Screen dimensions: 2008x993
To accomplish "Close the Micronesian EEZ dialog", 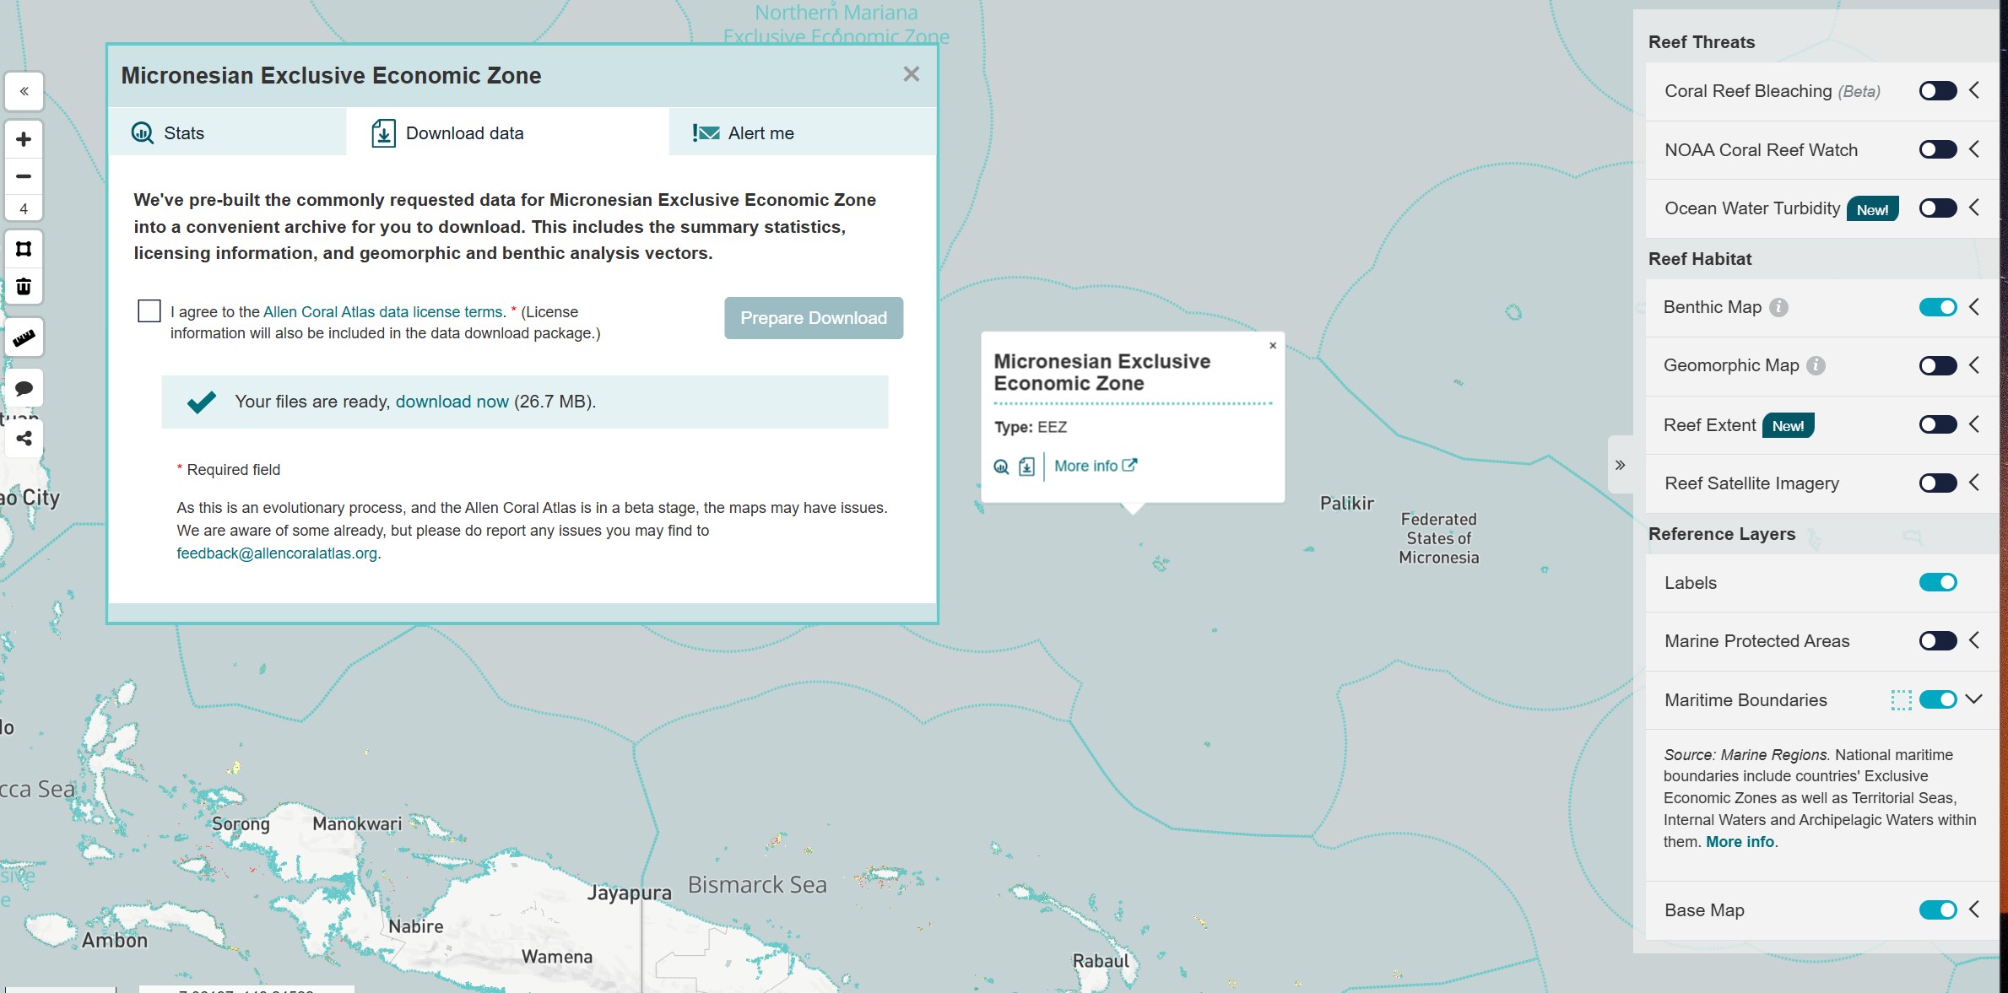I will pyautogui.click(x=911, y=74).
